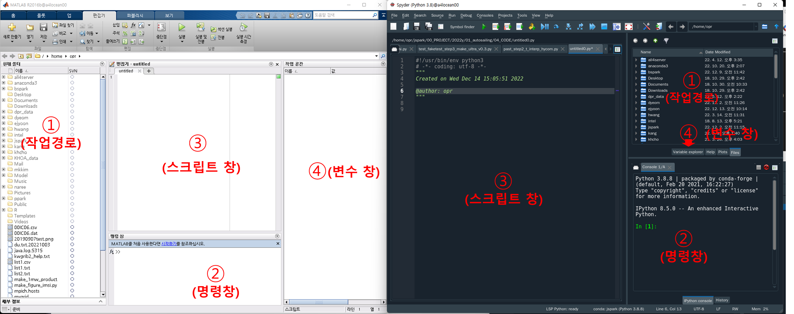
Task: Click MATLAB workspace horizontal scrollbar thumb
Action: pyautogui.click(x=319, y=302)
